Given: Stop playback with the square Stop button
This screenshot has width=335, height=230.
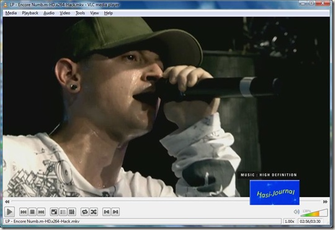Looking at the screenshot, I should (32, 212).
